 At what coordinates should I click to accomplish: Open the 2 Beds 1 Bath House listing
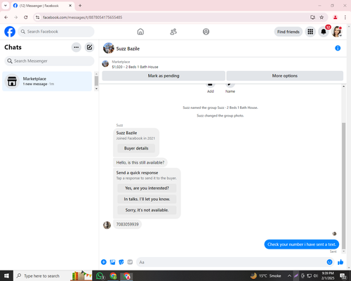[x=135, y=67]
